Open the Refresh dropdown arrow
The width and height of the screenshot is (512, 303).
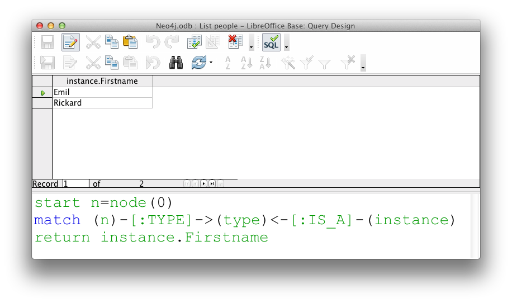tap(211, 63)
